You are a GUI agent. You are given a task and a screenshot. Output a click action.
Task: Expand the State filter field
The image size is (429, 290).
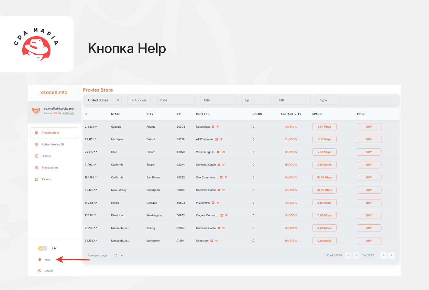(x=175, y=100)
